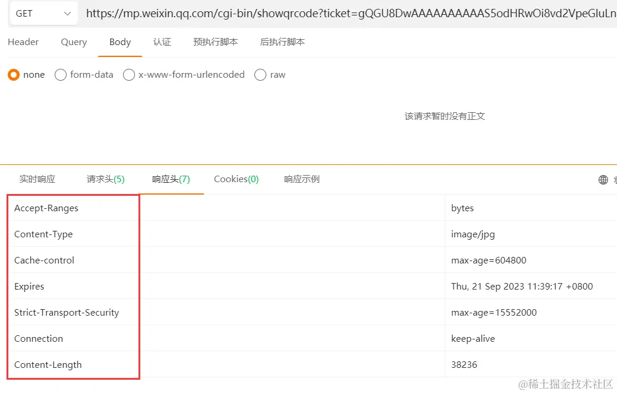Open the 后执行脚本 tab
Image resolution: width=617 pixels, height=394 pixels.
click(x=282, y=42)
